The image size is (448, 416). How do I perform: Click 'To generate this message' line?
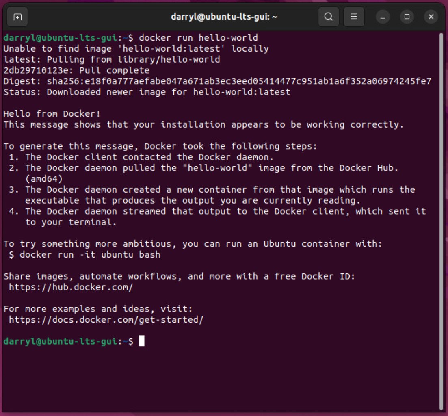coord(160,146)
